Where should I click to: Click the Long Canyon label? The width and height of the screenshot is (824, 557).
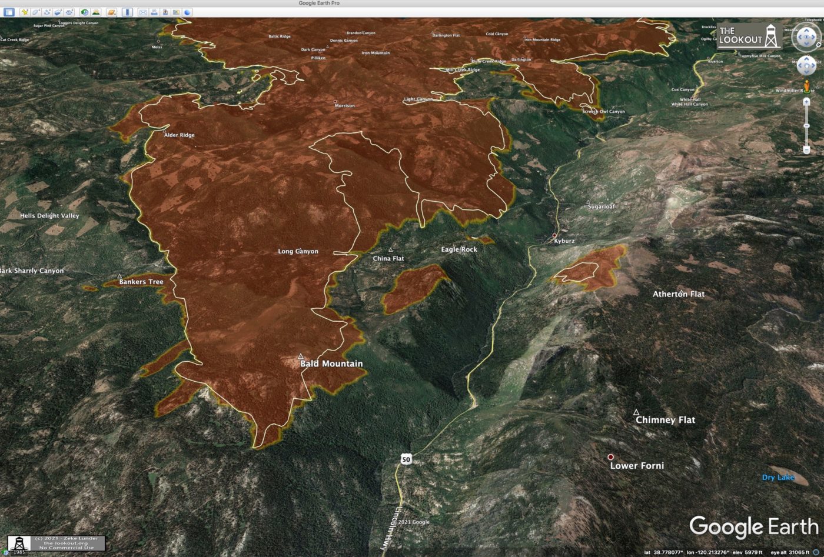tap(298, 251)
